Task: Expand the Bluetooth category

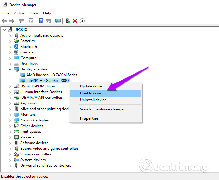Action: (10, 47)
